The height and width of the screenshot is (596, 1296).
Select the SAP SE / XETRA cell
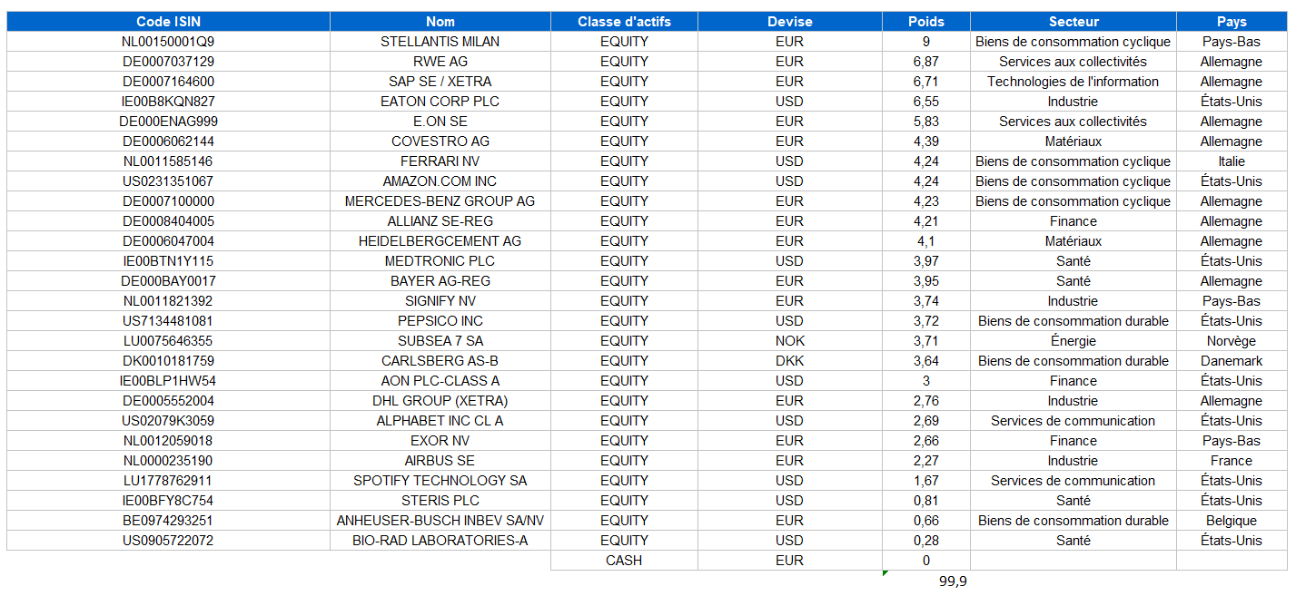[x=440, y=82]
